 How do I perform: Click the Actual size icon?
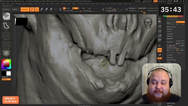point(160,31)
